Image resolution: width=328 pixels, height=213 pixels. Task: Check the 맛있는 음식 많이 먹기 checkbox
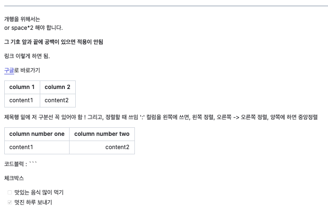[x=9, y=192]
